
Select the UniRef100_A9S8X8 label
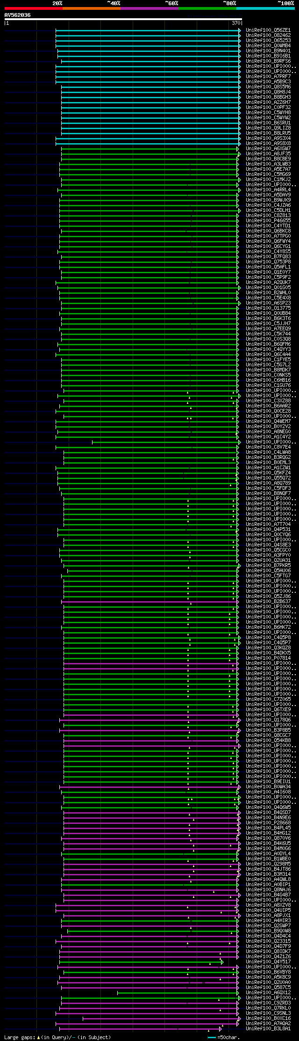pos(268,144)
